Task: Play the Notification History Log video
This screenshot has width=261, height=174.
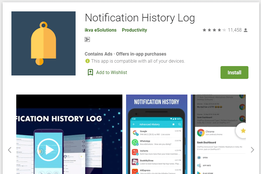Action: pos(48,150)
